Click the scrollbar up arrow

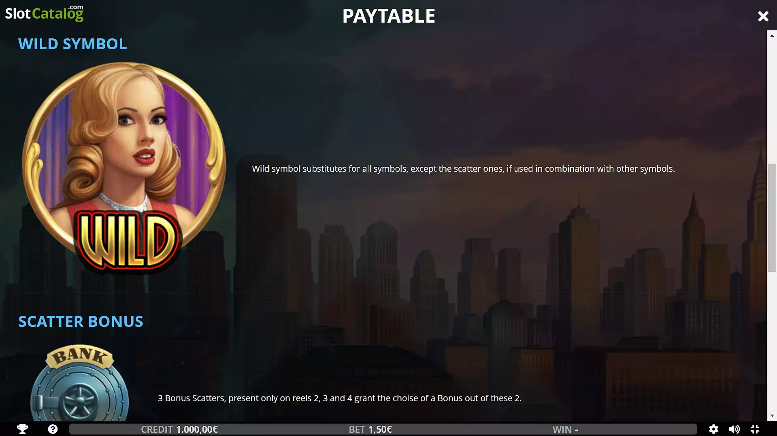pos(772,36)
